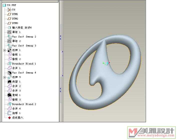Image resolution: width=177 pixels, height=140 pixels.
Task: Select the Boundary Blend 2 label
Action: [x=24, y=104]
